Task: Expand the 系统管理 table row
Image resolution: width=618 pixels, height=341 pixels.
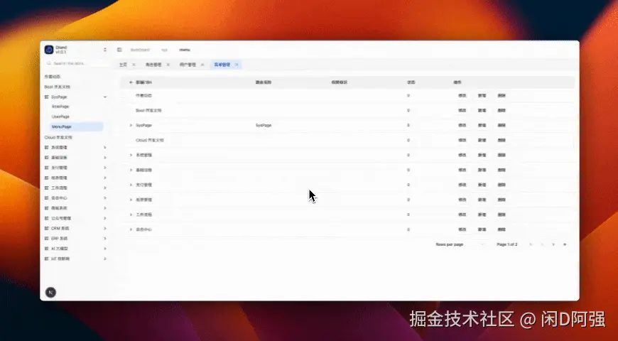Action: coord(131,155)
